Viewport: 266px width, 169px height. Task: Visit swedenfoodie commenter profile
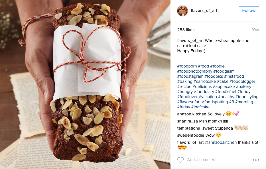pyautogui.click(x=191, y=135)
